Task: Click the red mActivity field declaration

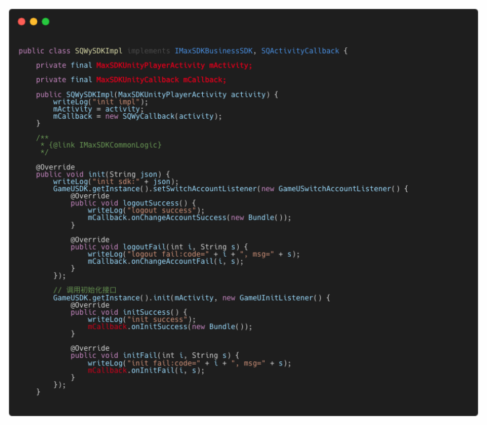Action: coord(230,66)
